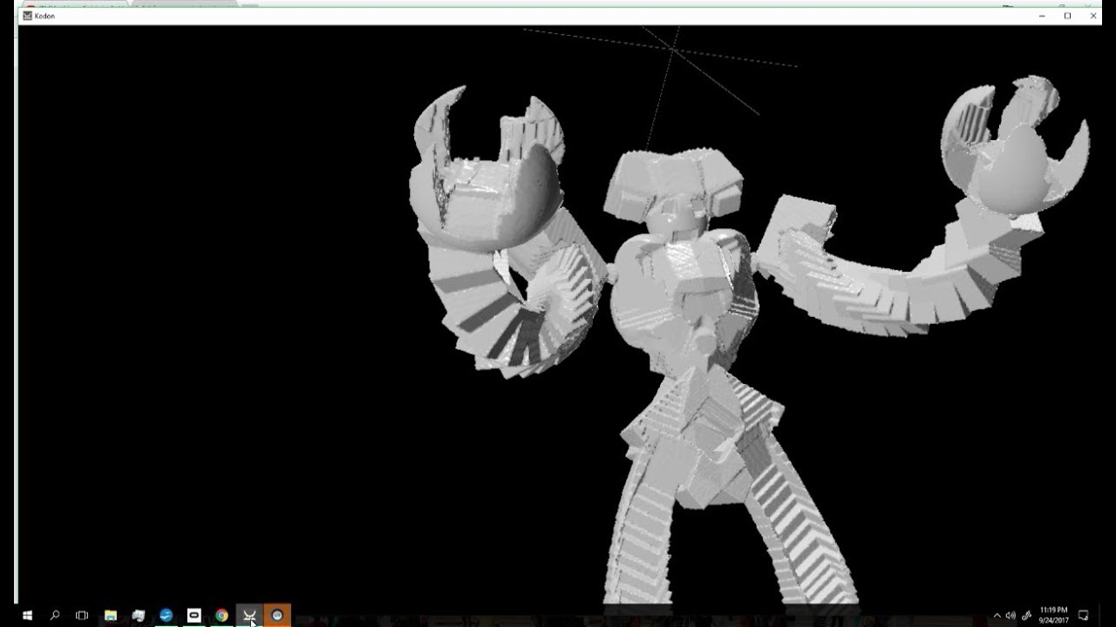The image size is (1116, 627).
Task: Open the Oculus app on taskbar
Action: (194, 615)
